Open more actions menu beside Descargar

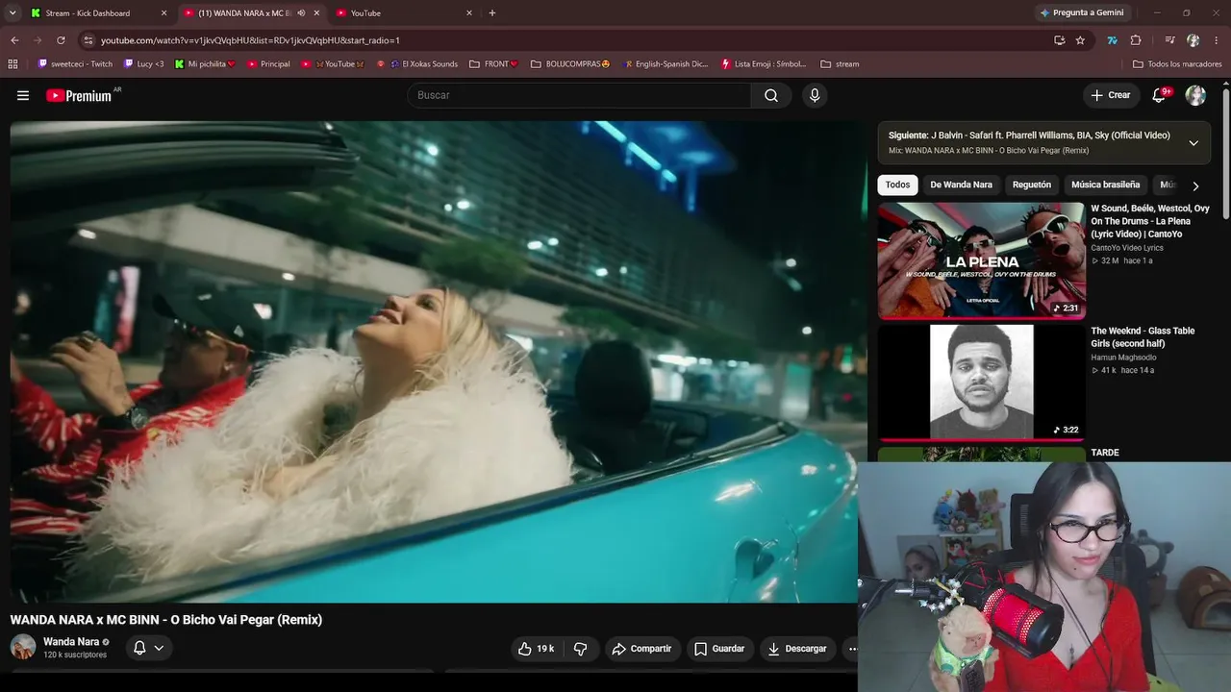851,649
